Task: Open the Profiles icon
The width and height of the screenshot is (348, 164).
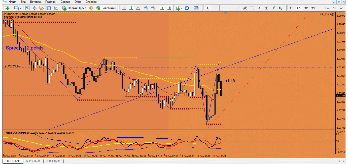Action: (16, 8)
